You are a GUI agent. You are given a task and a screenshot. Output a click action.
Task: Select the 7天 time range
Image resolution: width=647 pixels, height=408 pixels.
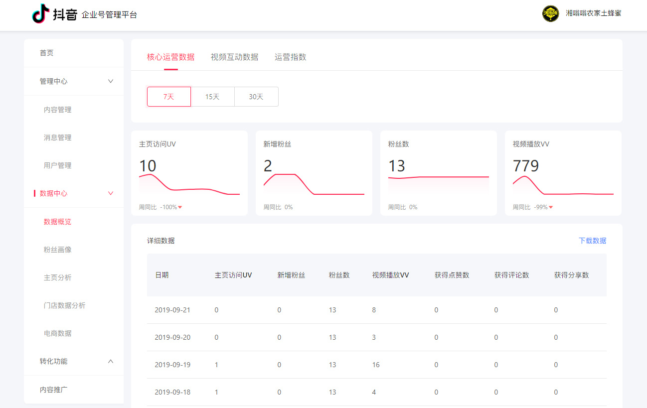click(169, 97)
